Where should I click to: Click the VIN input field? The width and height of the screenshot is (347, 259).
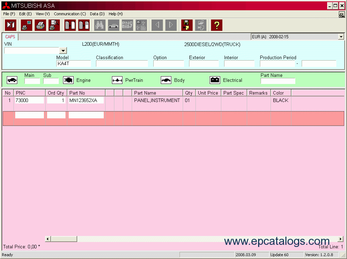(x=32, y=51)
